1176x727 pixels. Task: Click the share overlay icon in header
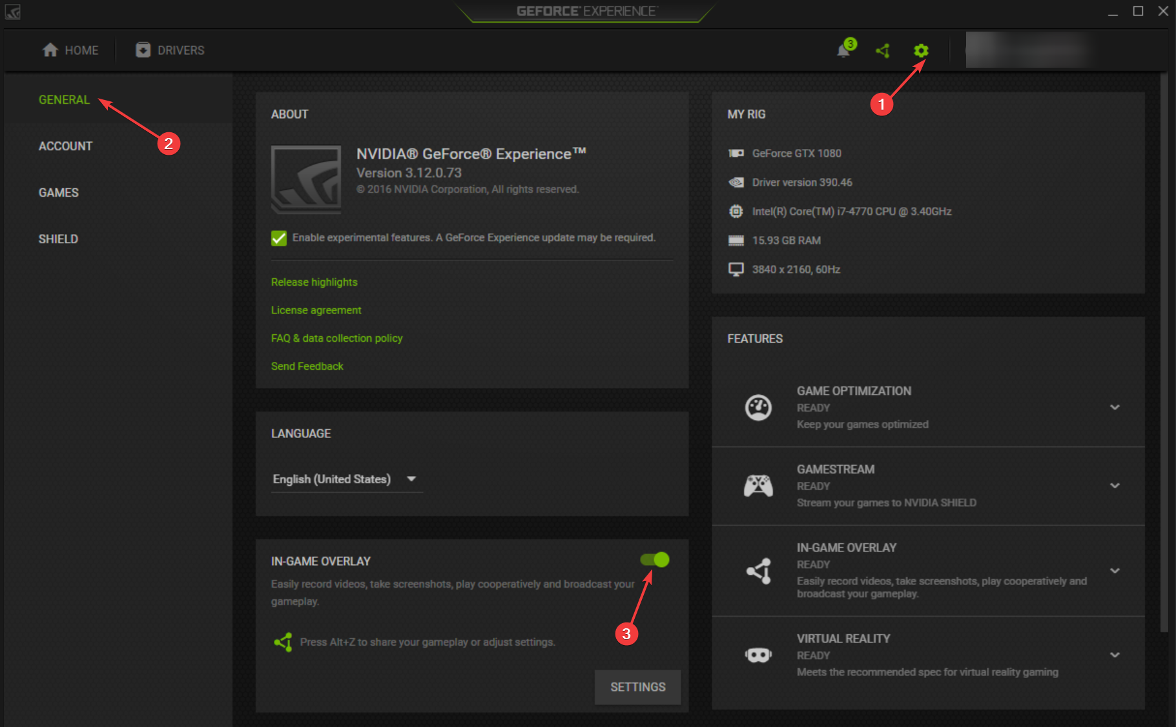coord(883,50)
